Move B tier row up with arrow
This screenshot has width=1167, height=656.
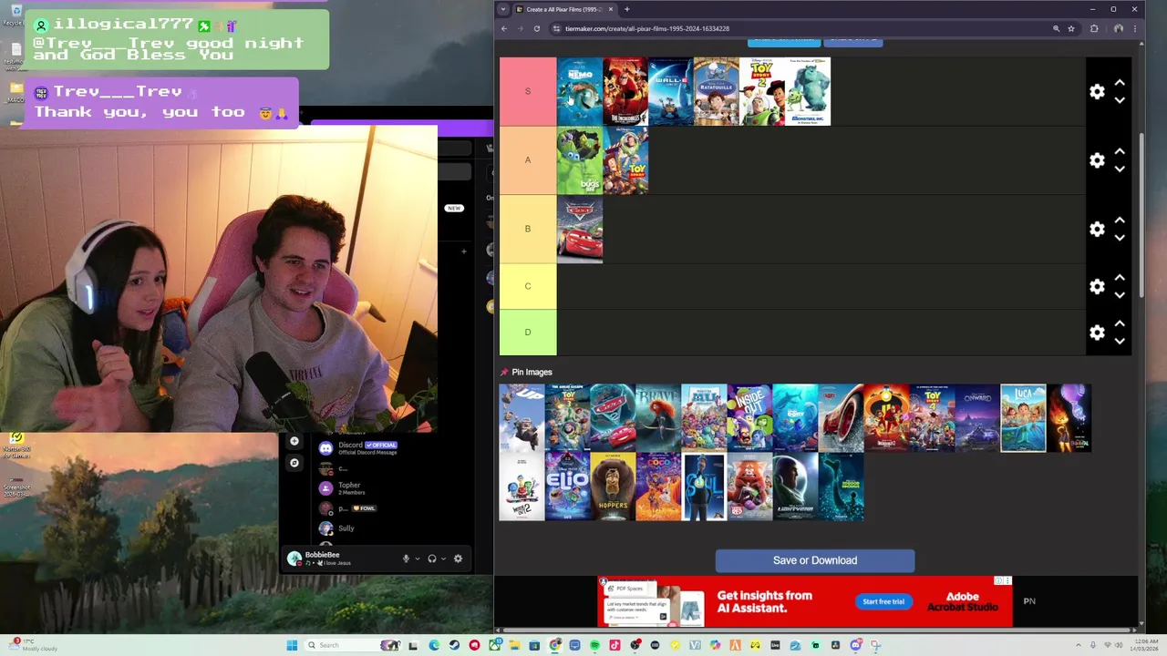[x=1120, y=220]
